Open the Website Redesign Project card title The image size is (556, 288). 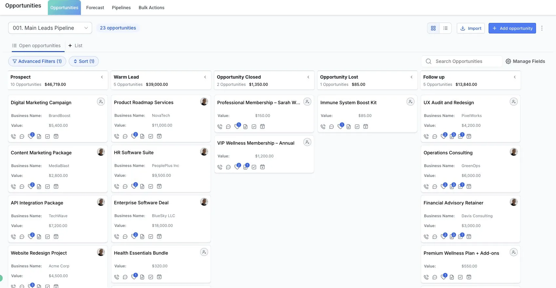point(39,253)
